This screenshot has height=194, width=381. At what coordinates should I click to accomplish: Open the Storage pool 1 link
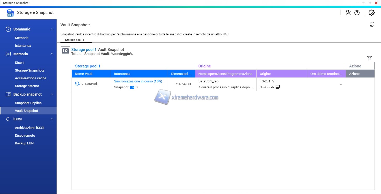tap(84, 50)
